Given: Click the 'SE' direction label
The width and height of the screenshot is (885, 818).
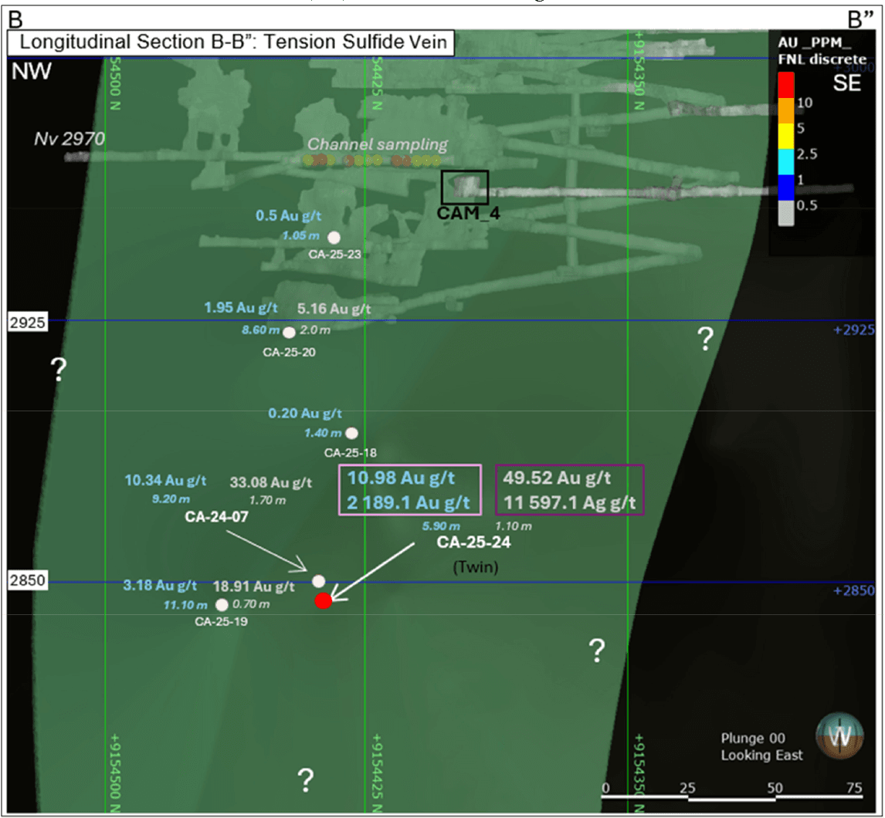Looking at the screenshot, I should pos(847,83).
